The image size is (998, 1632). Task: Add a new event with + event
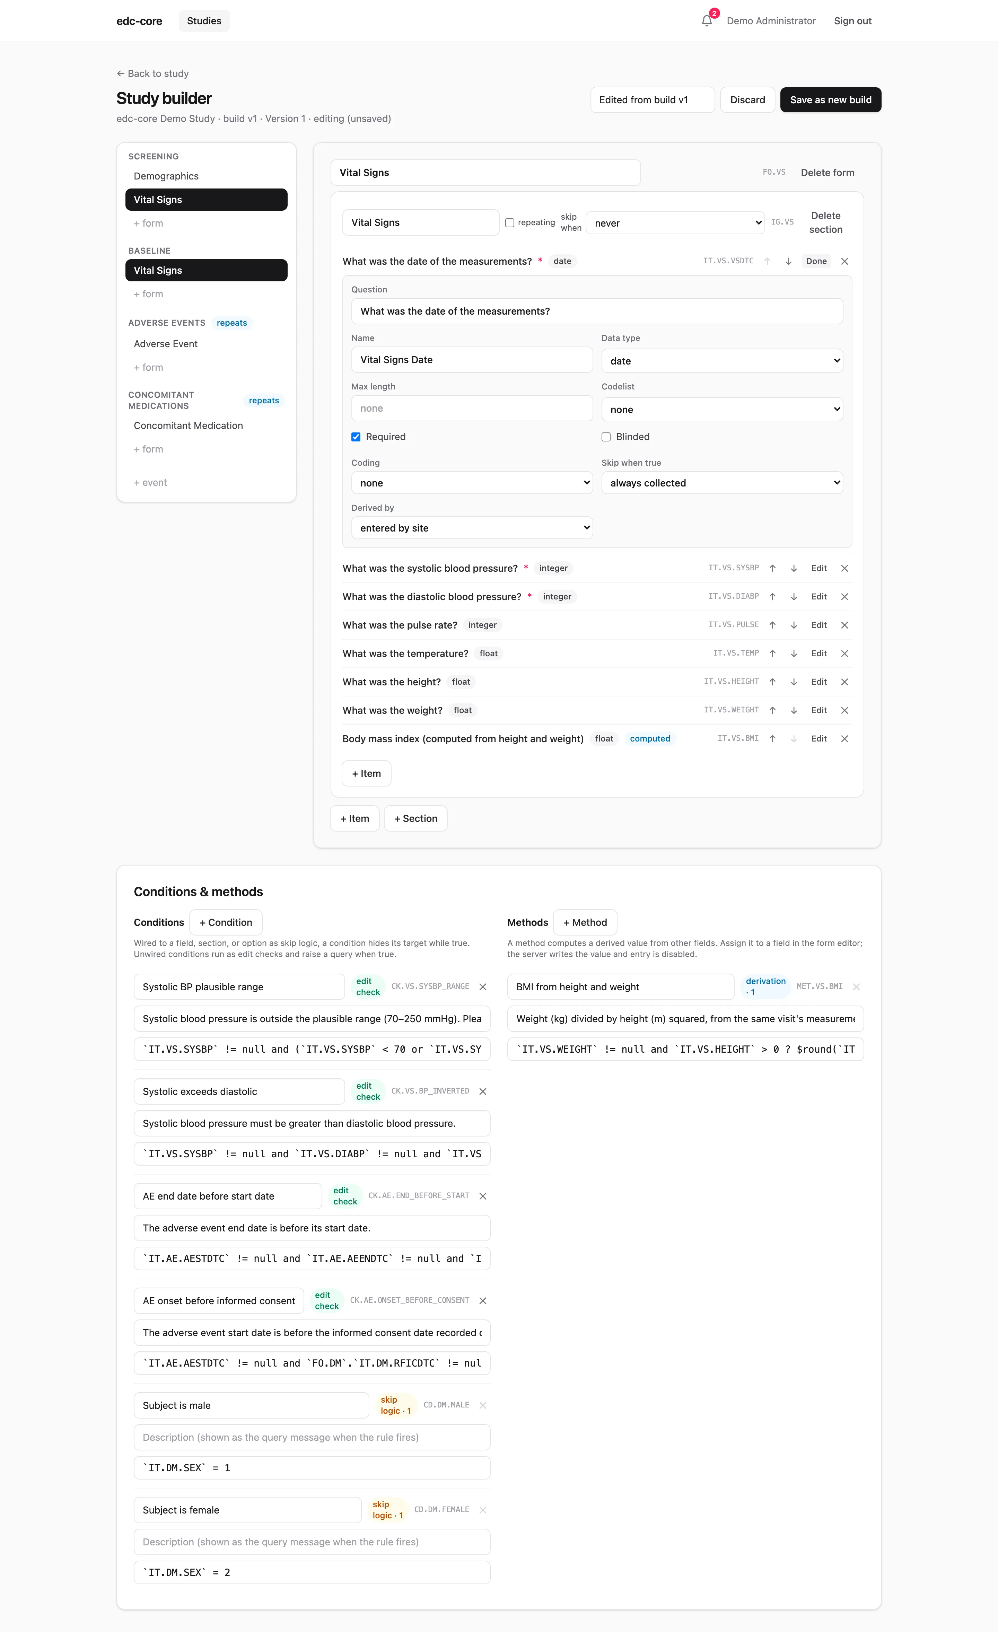pos(150,482)
